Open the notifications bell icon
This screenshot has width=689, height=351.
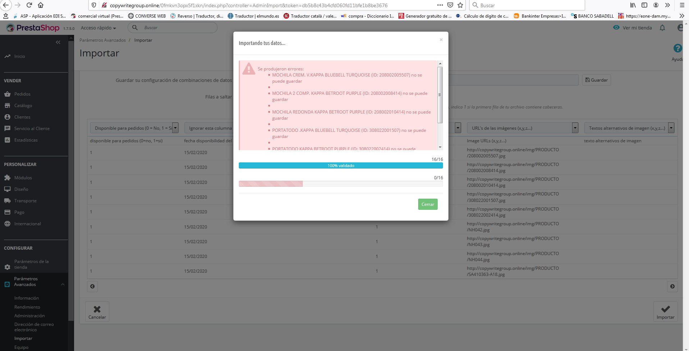pos(662,28)
